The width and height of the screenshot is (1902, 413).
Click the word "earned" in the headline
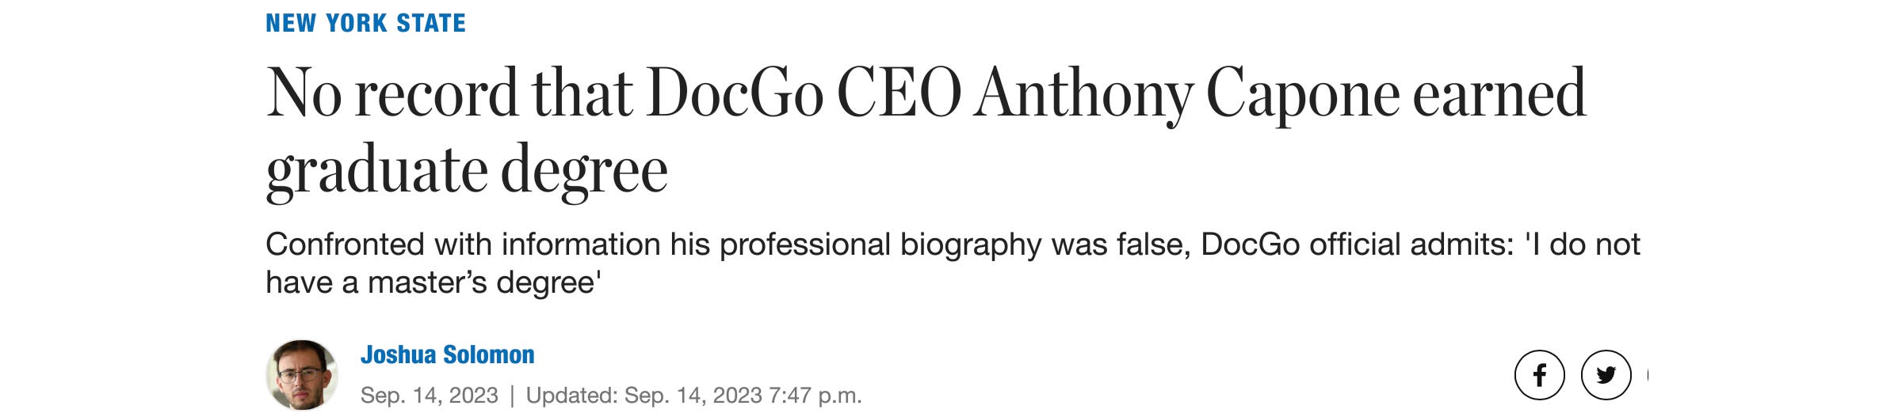[x=1499, y=95]
